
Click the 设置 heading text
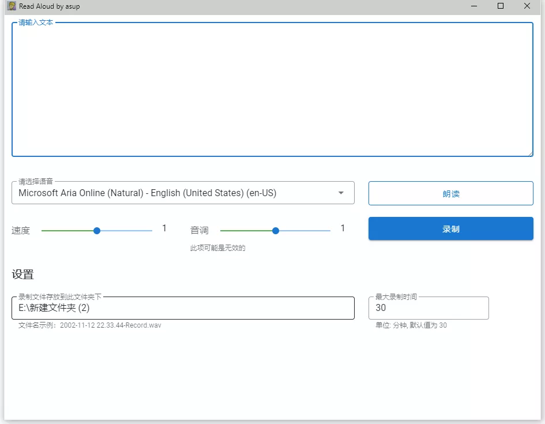[x=22, y=275]
